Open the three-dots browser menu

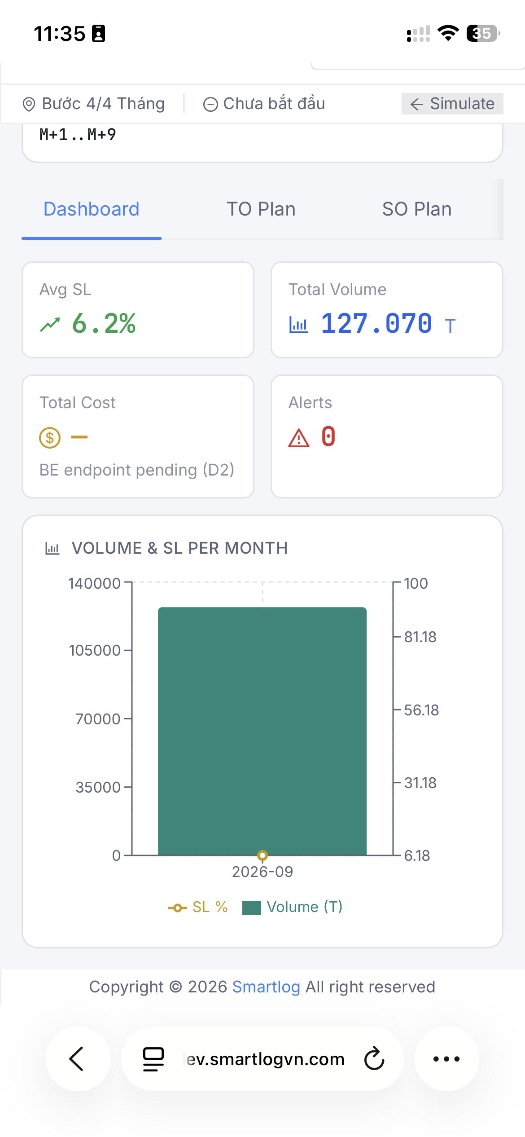446,1059
